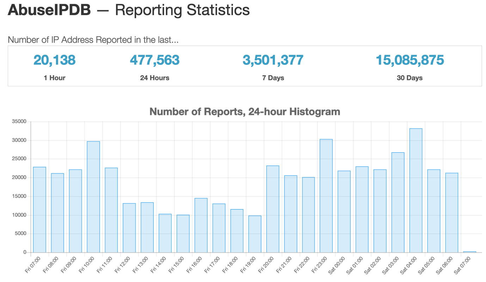
Task: Click the 'Fri 16:00' x-axis label
Action: tap(194, 265)
